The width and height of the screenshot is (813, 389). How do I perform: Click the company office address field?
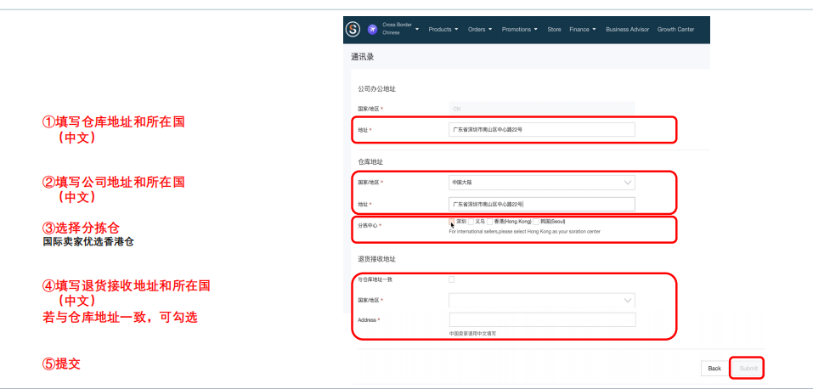[541, 129]
